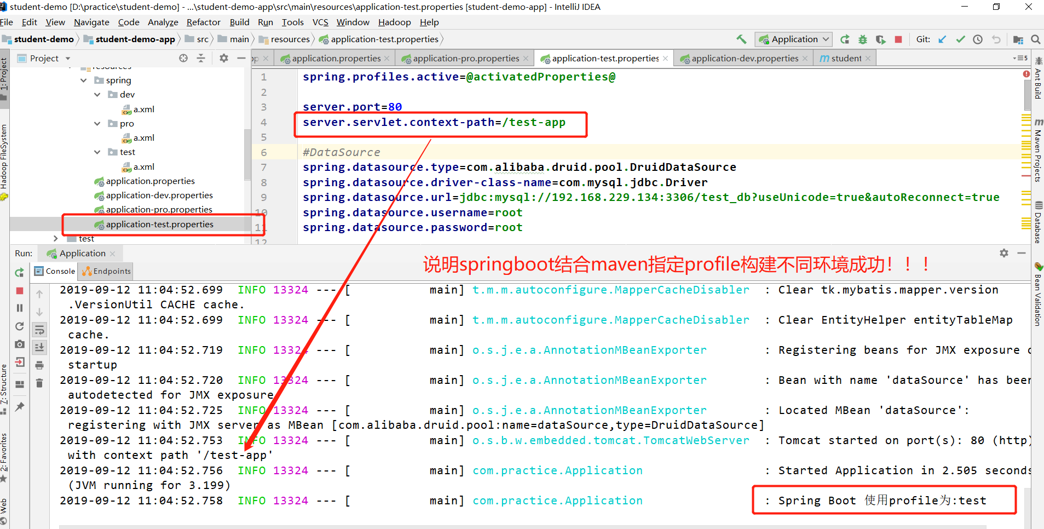Screen dimensions: 1044x529
Task: Click Git update project arrow icon
Action: coord(942,39)
